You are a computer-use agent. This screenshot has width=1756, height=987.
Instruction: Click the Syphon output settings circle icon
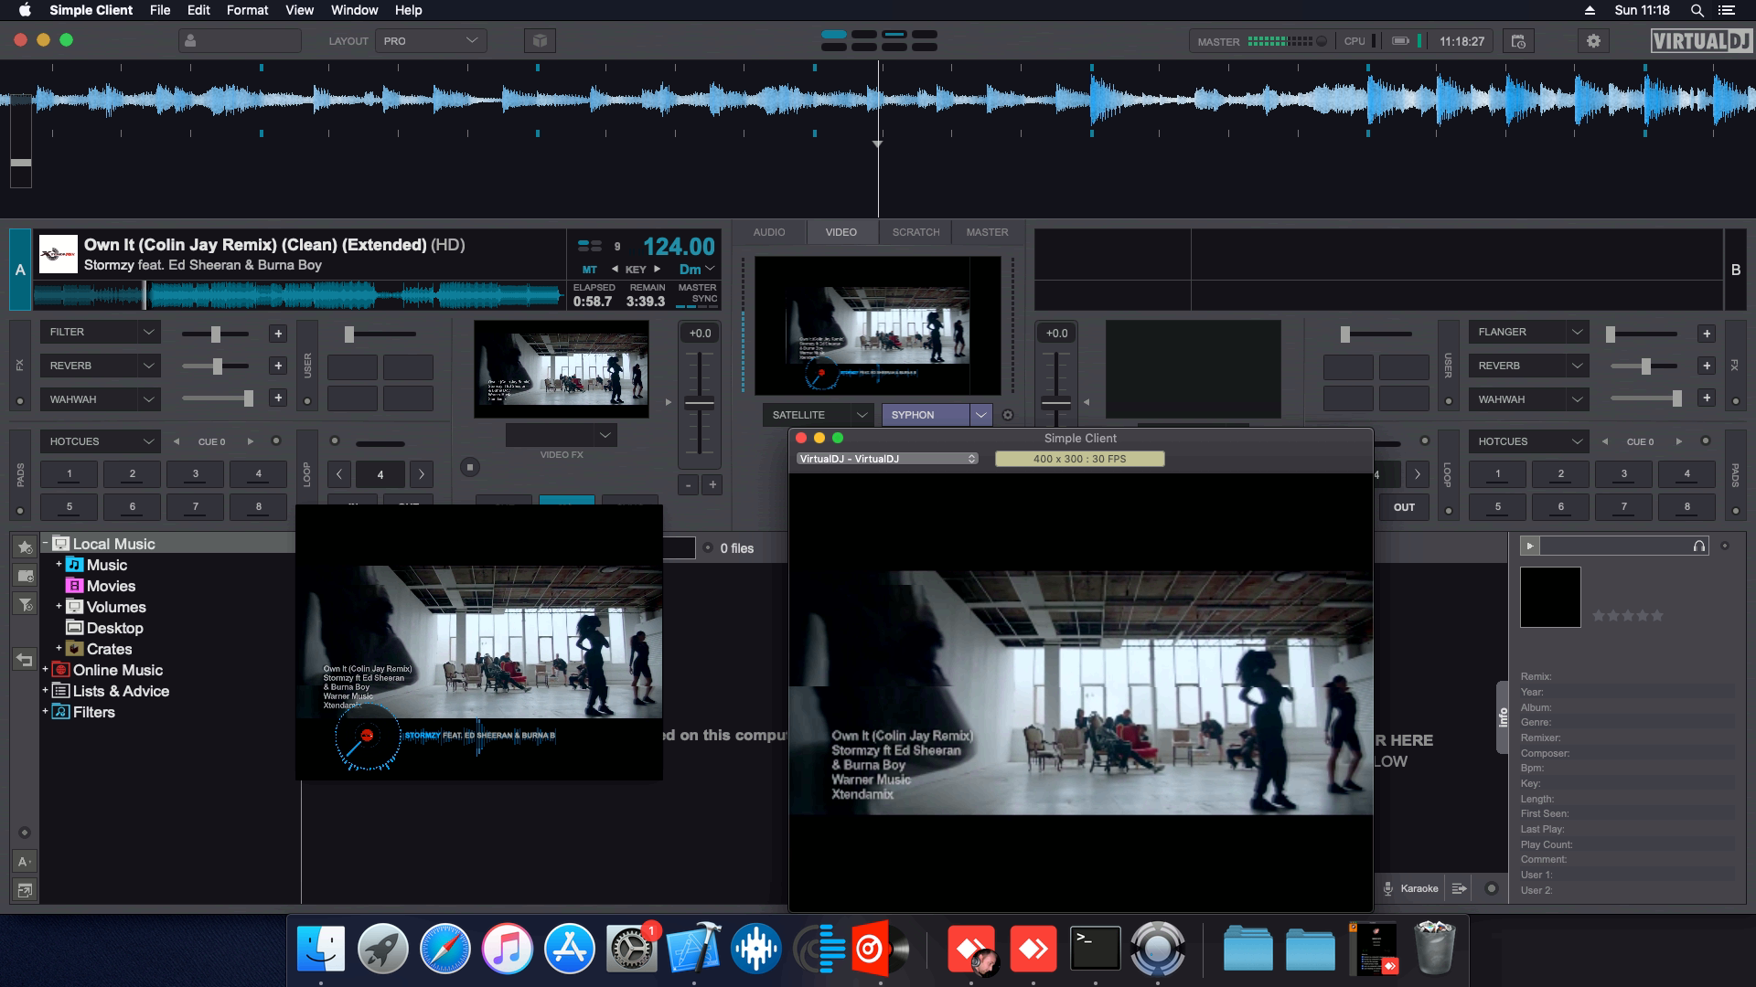1008,415
